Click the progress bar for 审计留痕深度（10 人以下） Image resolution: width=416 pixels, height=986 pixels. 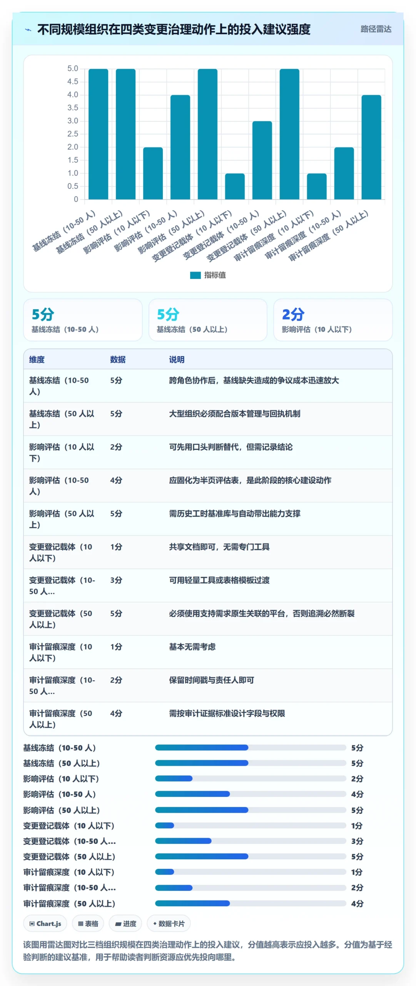(251, 872)
